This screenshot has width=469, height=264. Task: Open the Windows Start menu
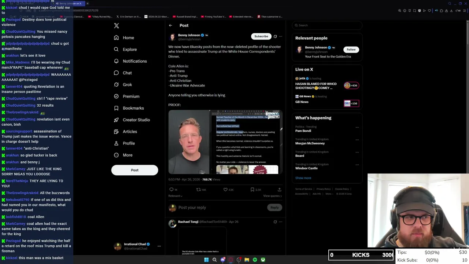206,260
